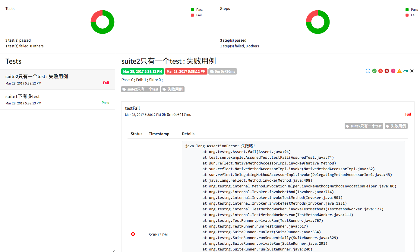The height and width of the screenshot is (252, 420).
Task: Click the red fail icon in Status column
Action: point(133,234)
